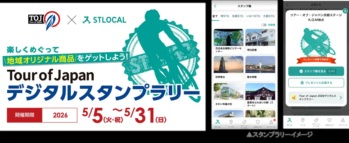Expand the Tour of Japan 2026デジタルスタンプラリー row

coord(316,98)
